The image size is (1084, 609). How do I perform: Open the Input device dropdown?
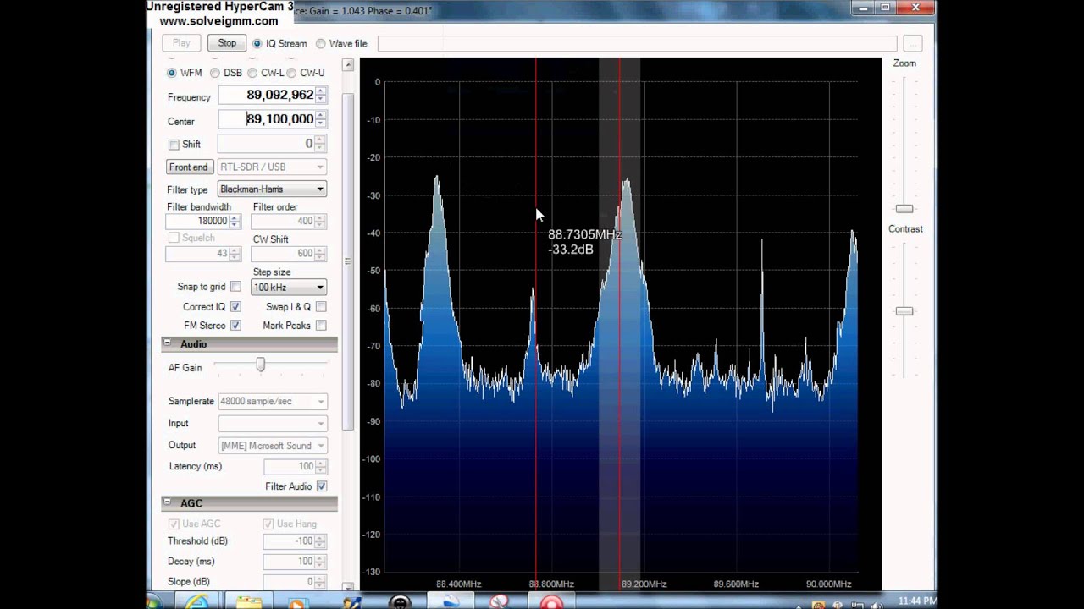click(272, 423)
